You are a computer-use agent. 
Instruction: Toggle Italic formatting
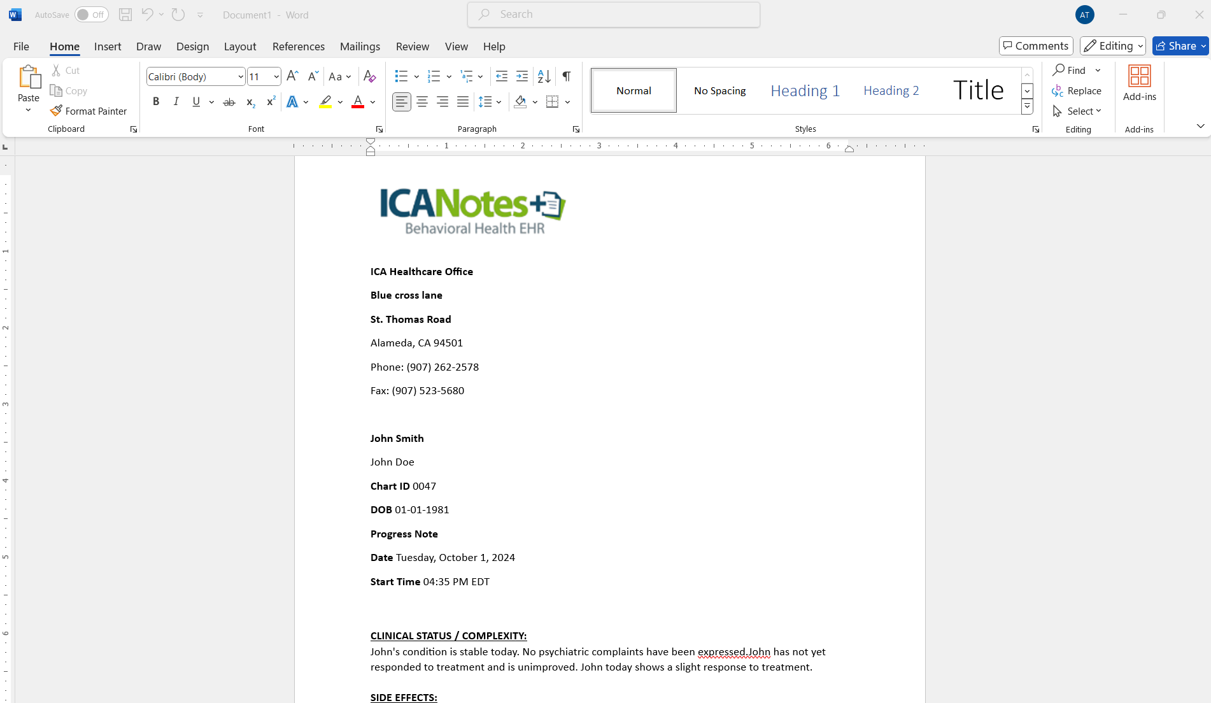click(x=176, y=102)
